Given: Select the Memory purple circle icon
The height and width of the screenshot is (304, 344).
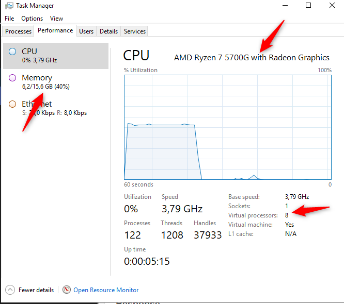Looking at the screenshot, I should tap(12, 78).
